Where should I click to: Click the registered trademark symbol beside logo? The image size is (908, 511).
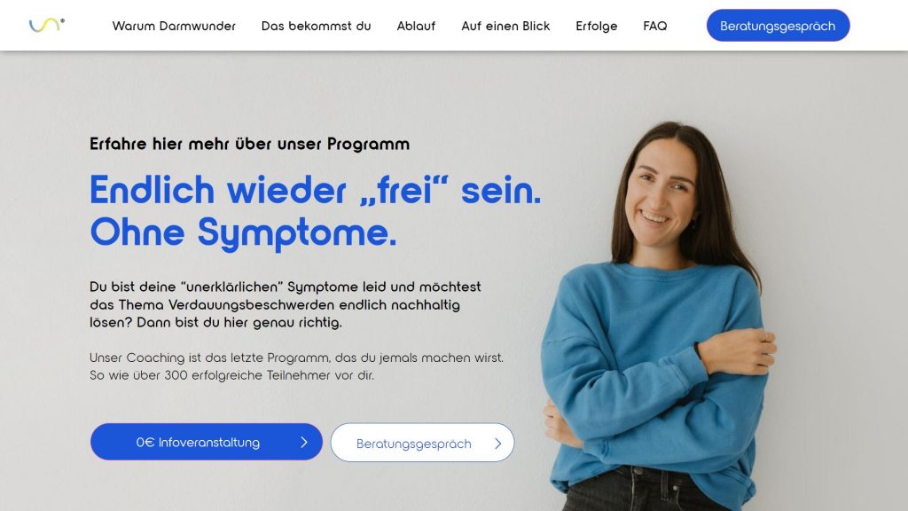[x=63, y=21]
